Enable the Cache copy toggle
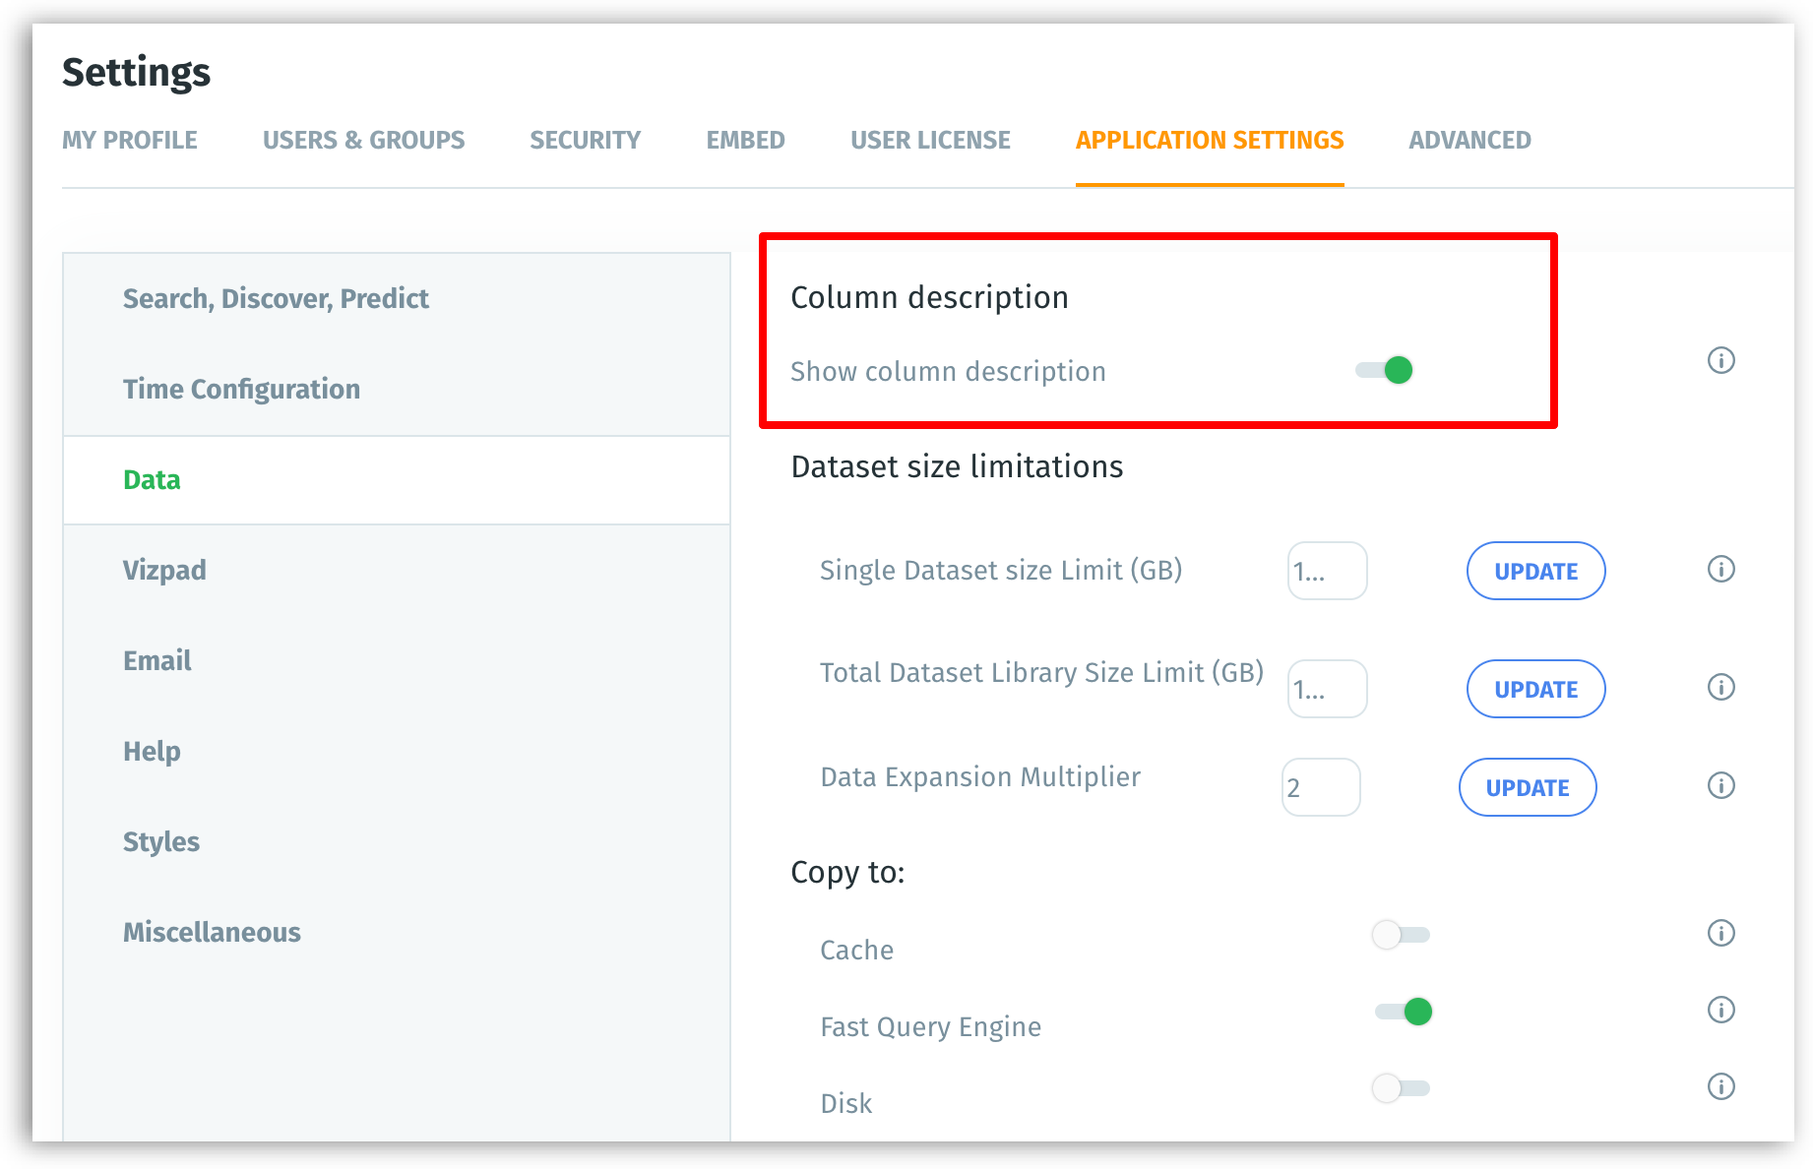Image resolution: width=1813 pixels, height=1169 pixels. (x=1401, y=934)
